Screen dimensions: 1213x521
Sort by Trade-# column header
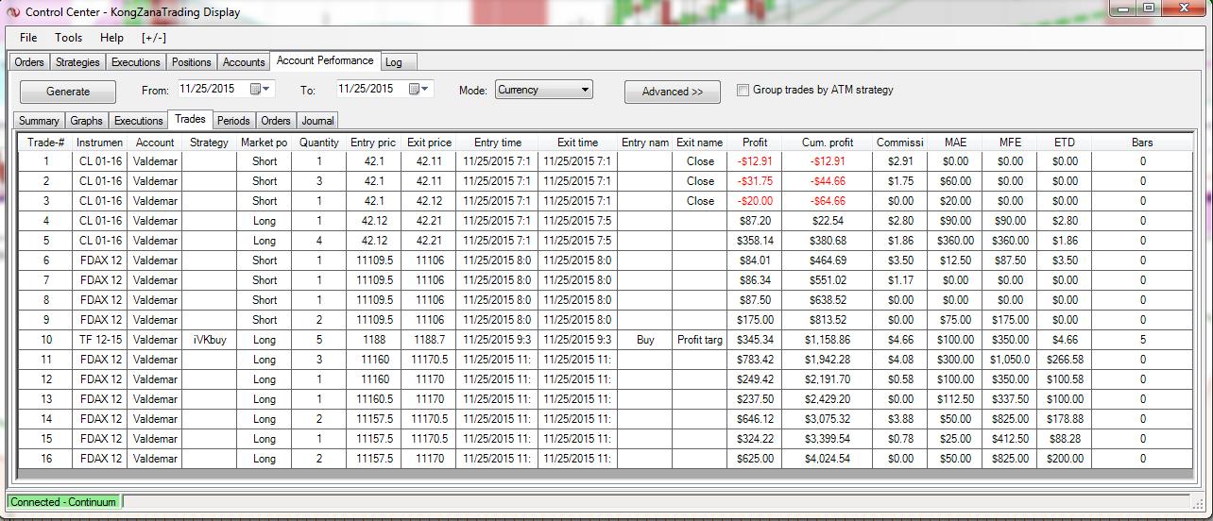click(x=45, y=143)
